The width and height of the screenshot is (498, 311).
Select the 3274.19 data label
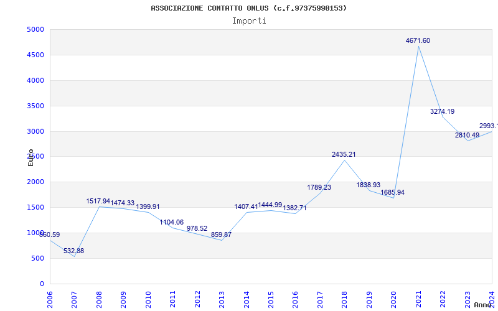click(443, 112)
